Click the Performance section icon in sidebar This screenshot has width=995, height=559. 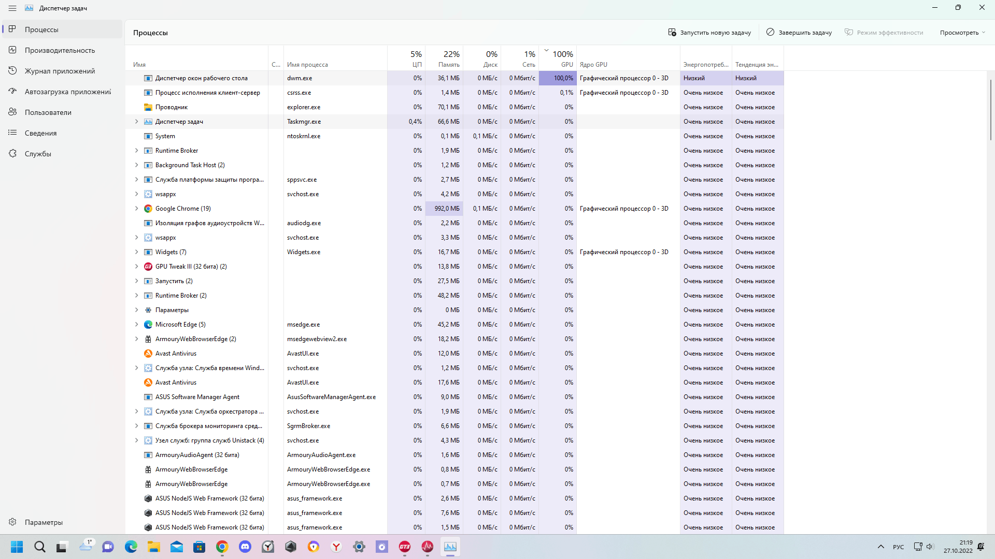(x=13, y=50)
